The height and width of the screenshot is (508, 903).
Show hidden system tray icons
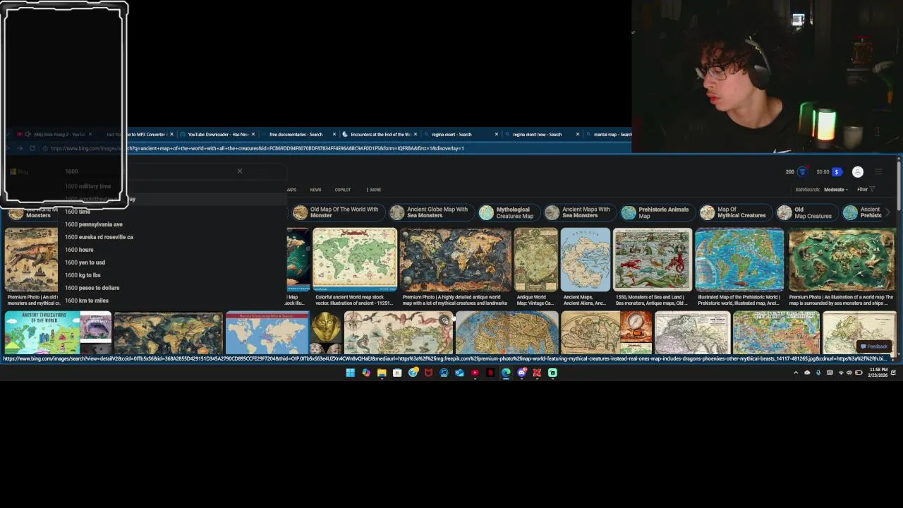tap(796, 373)
